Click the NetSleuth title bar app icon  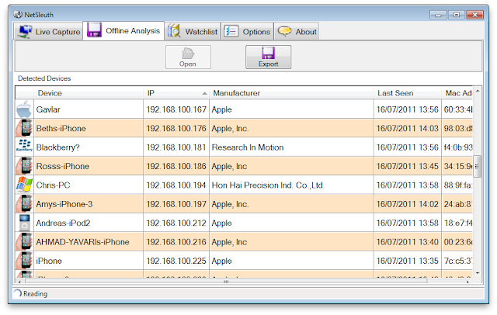[18, 15]
